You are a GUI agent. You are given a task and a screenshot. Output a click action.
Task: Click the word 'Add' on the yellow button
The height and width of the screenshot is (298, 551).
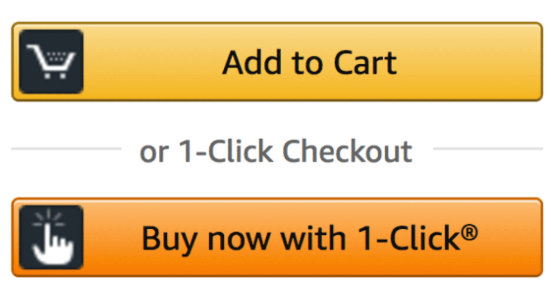pyautogui.click(x=252, y=63)
